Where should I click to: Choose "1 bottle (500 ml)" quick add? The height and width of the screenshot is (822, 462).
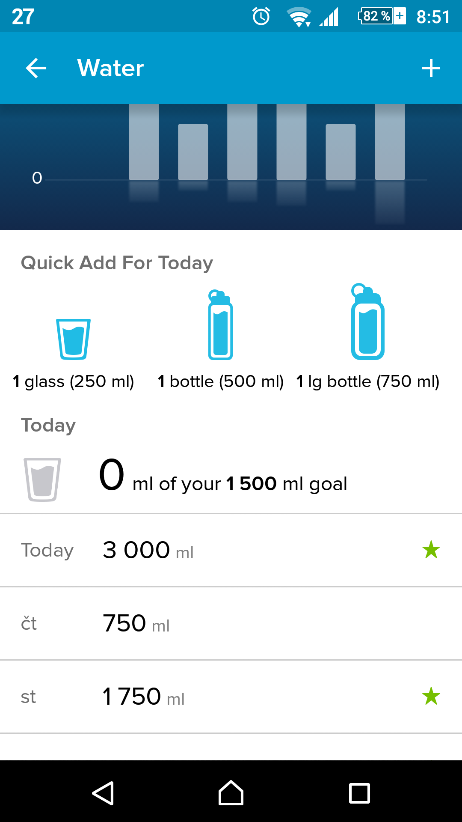(220, 381)
